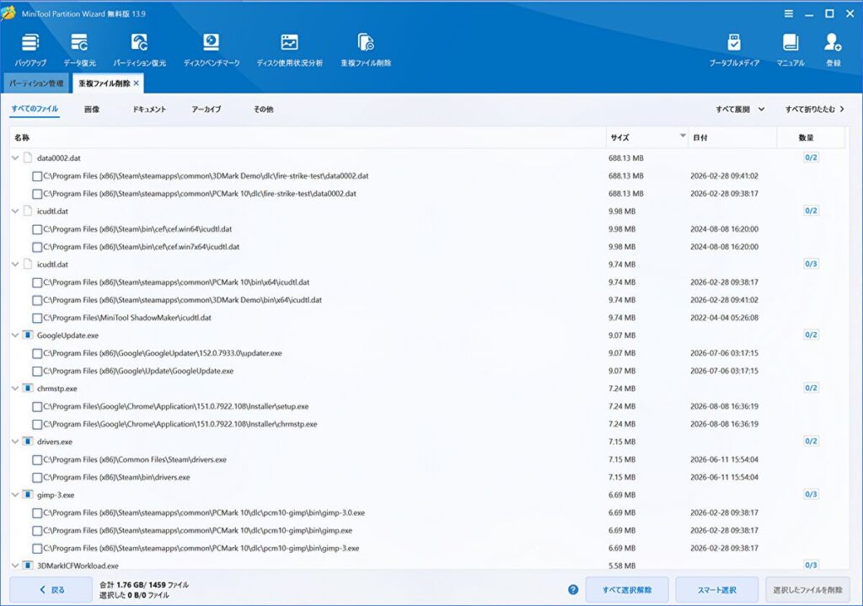Collapse the chrmstp.exe group
Screen dimensions: 863x606
(x=15, y=389)
